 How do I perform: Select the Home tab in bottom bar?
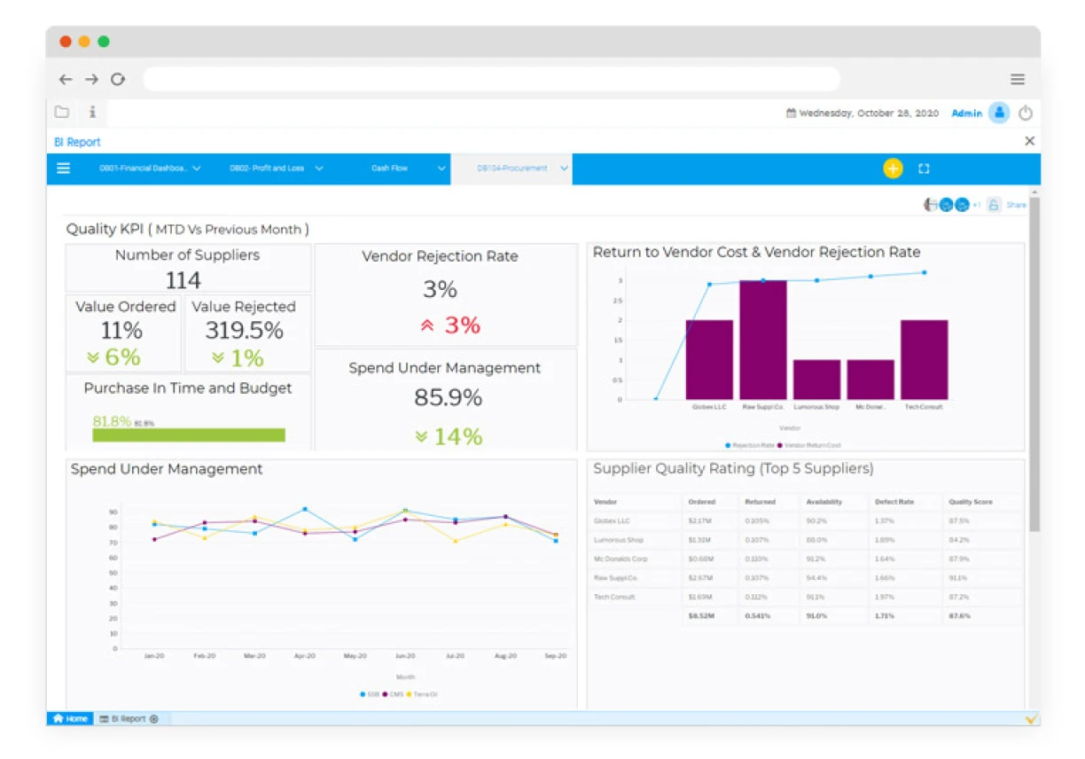pos(71,719)
